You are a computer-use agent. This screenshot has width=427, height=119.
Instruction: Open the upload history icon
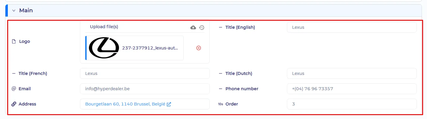point(202,27)
